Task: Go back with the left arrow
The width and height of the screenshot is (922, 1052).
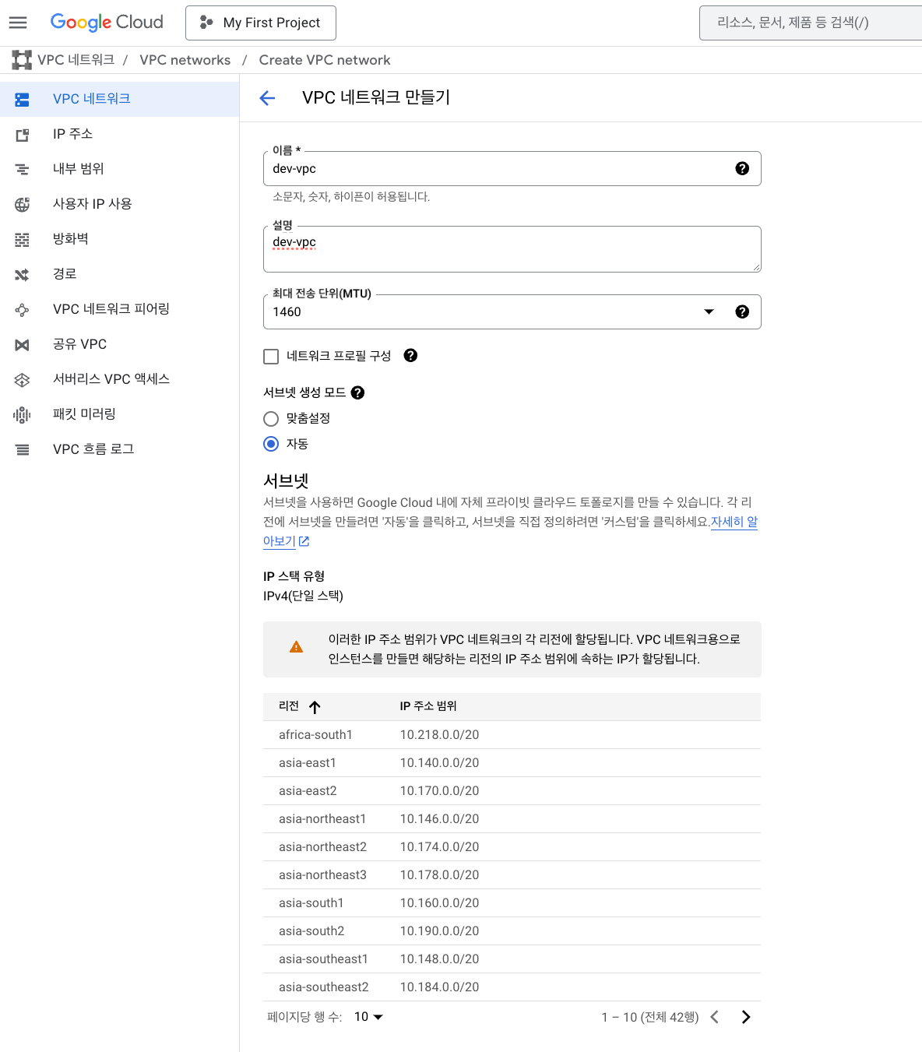Action: [267, 97]
